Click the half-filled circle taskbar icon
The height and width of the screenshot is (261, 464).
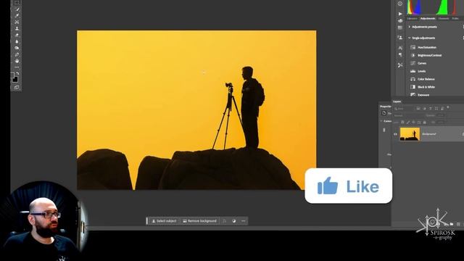pos(233,221)
